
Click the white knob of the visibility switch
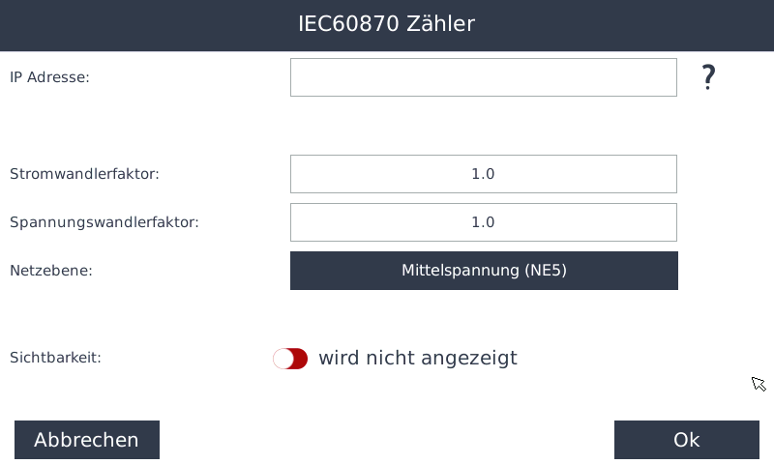283,359
